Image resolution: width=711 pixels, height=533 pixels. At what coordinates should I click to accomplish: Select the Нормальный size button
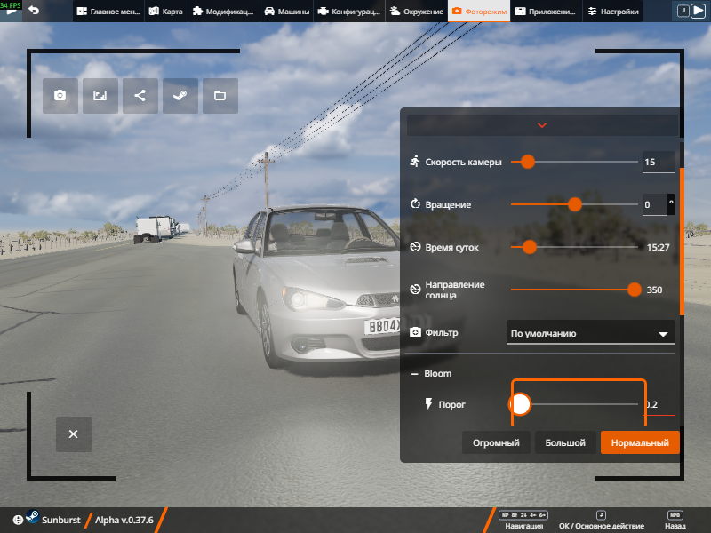[x=640, y=442]
